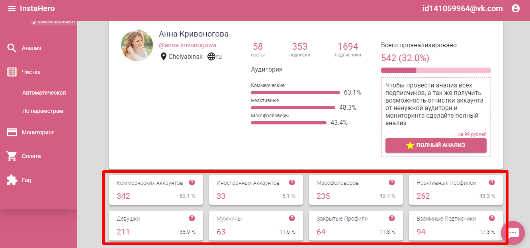530x248 pixels.
Task: Click the Аудитория heading
Action: [267, 69]
